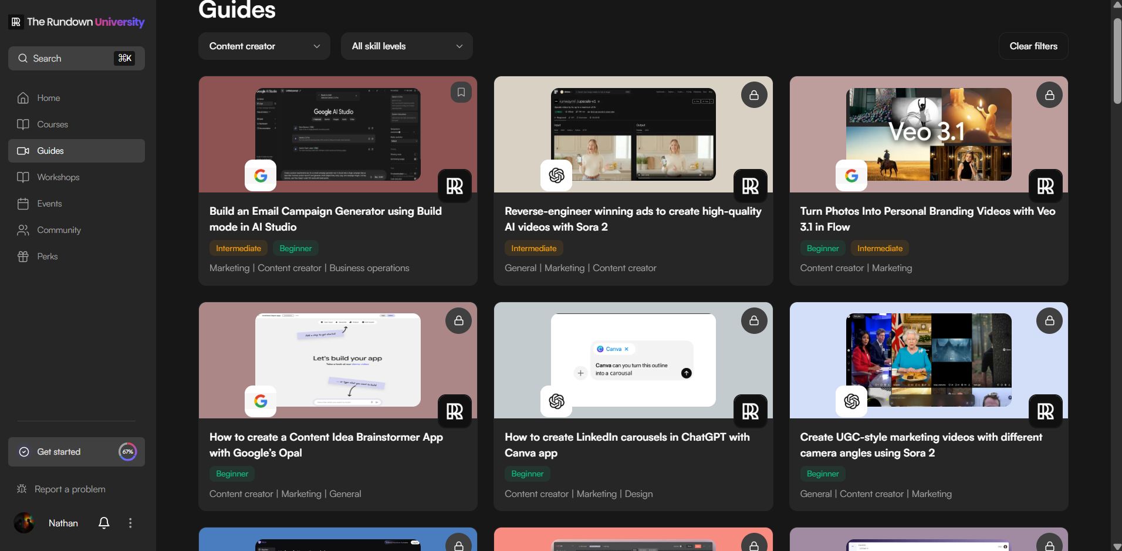The image size is (1122, 551).
Task: Click Beginner tag on UGC-style videos guide
Action: coord(823,474)
